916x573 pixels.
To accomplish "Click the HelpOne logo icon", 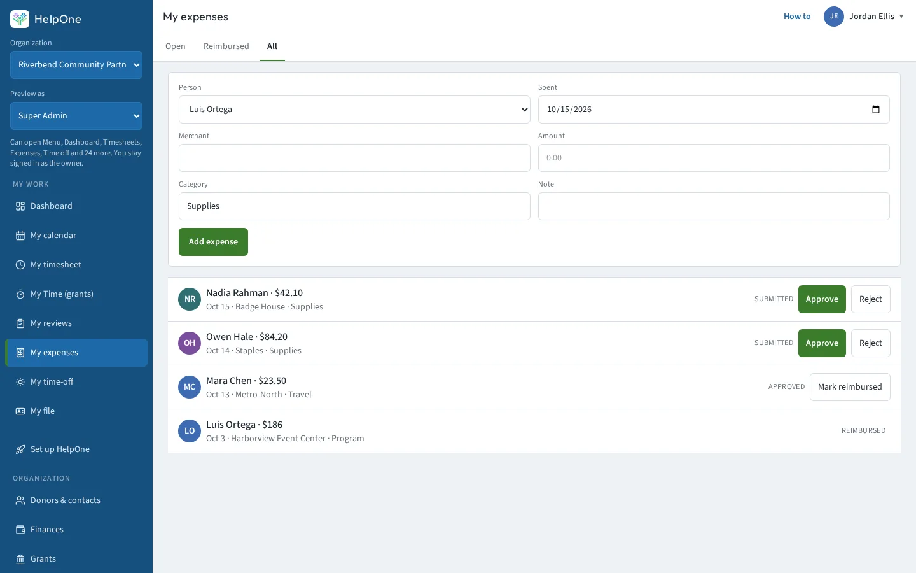I will [20, 19].
